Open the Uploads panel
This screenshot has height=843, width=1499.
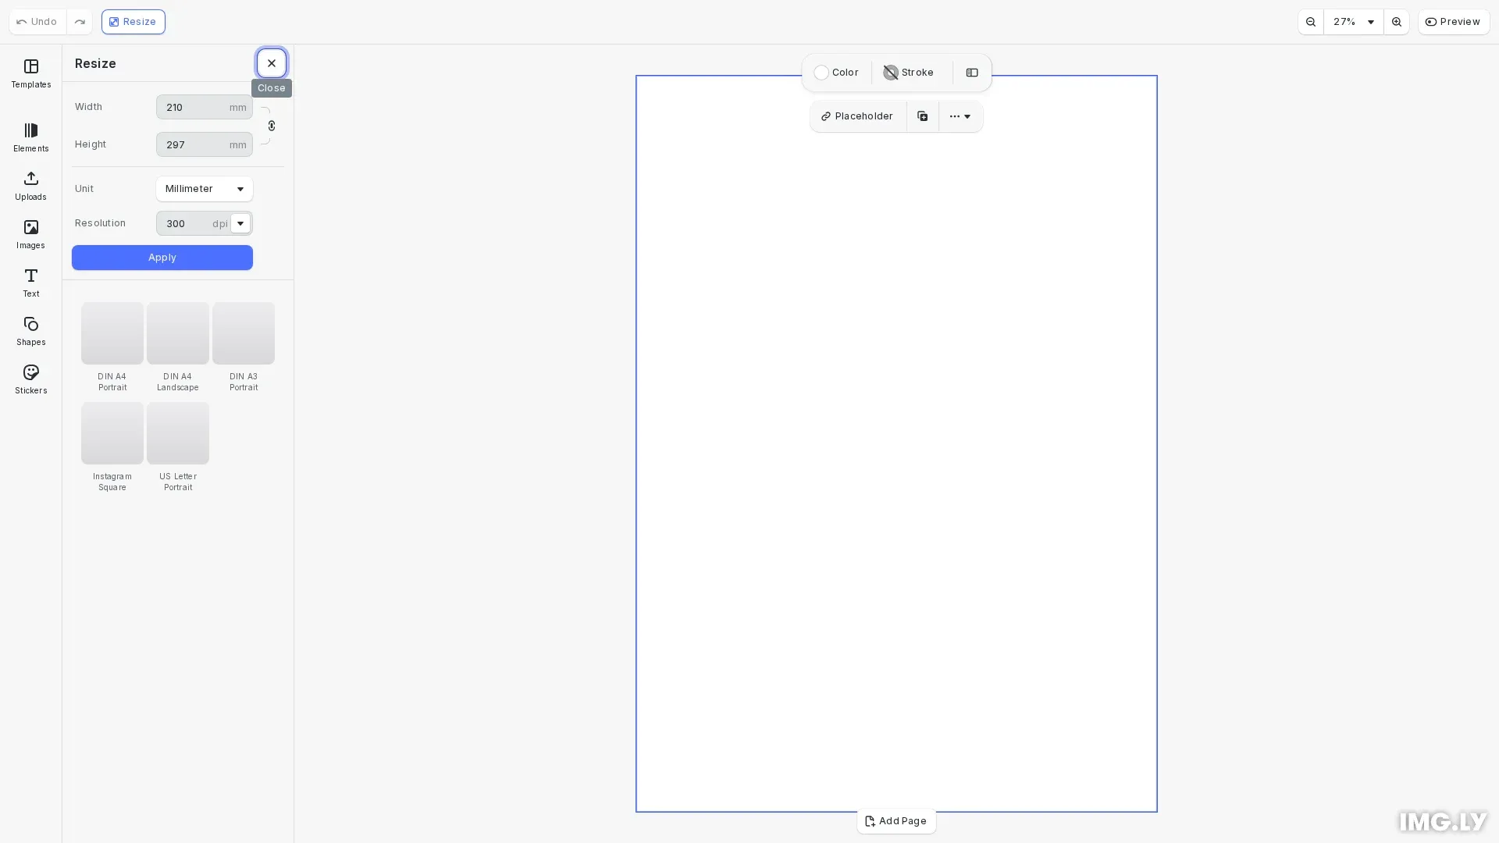(x=30, y=186)
